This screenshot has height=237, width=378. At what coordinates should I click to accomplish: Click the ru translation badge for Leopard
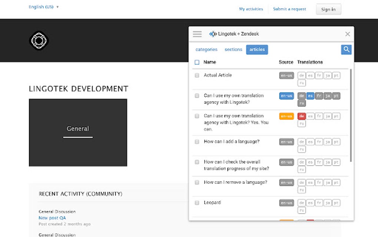coord(301,210)
